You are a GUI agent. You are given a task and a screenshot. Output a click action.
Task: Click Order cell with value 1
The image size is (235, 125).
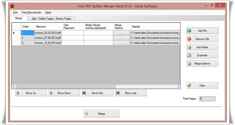pyautogui.click(x=28, y=33)
